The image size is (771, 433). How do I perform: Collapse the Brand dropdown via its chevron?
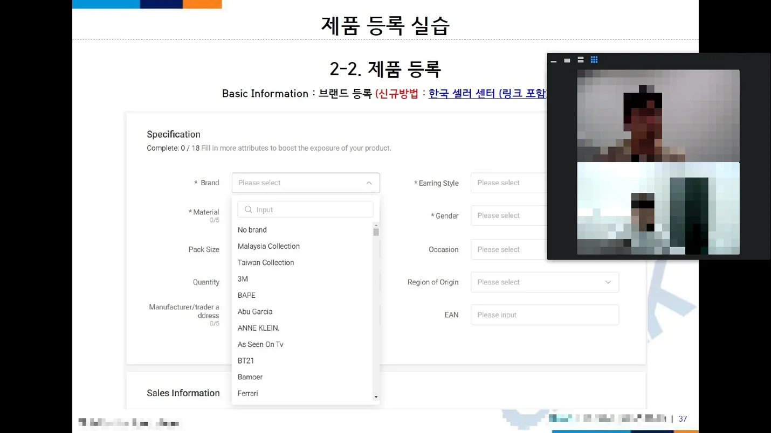[369, 183]
